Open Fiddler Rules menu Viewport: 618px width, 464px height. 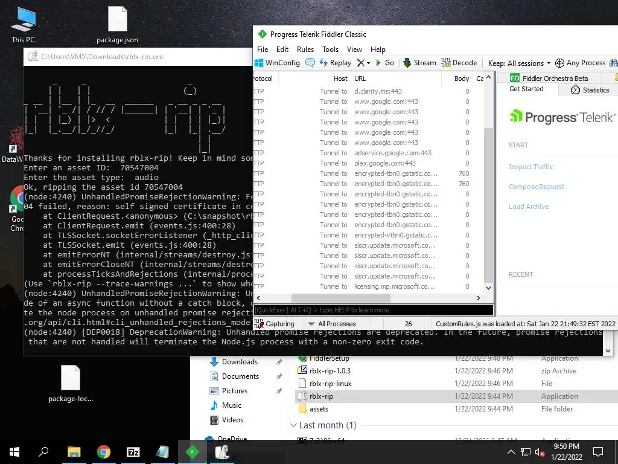[x=305, y=50]
